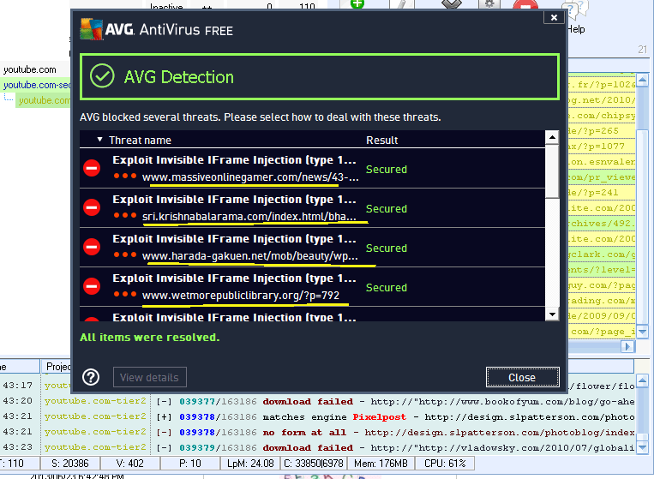Click the LpM: 24.08 status bar entry
This screenshot has height=479, width=654.
pos(250,464)
